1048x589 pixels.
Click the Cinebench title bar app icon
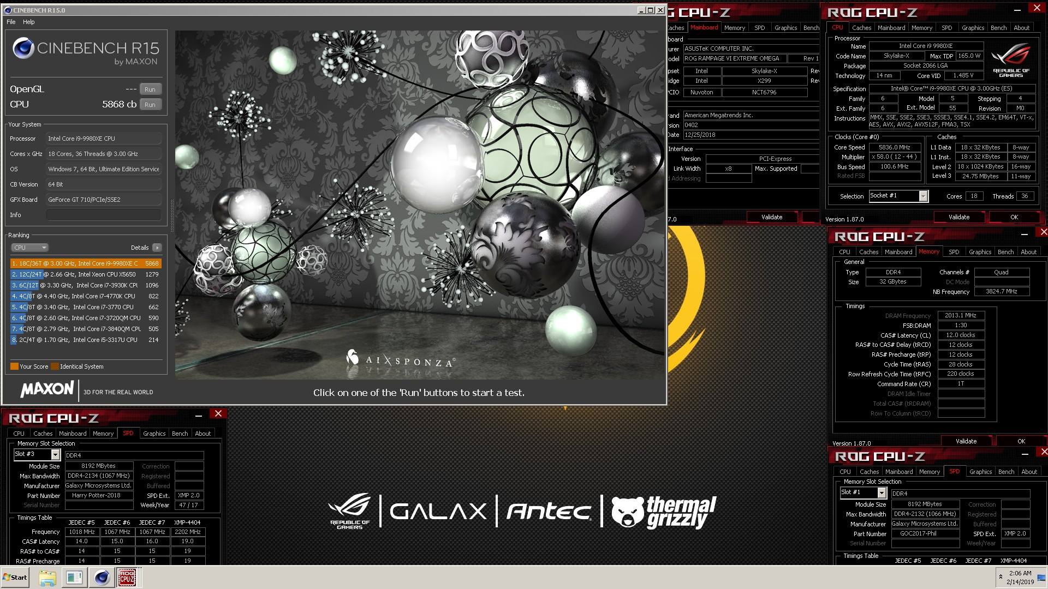point(8,10)
